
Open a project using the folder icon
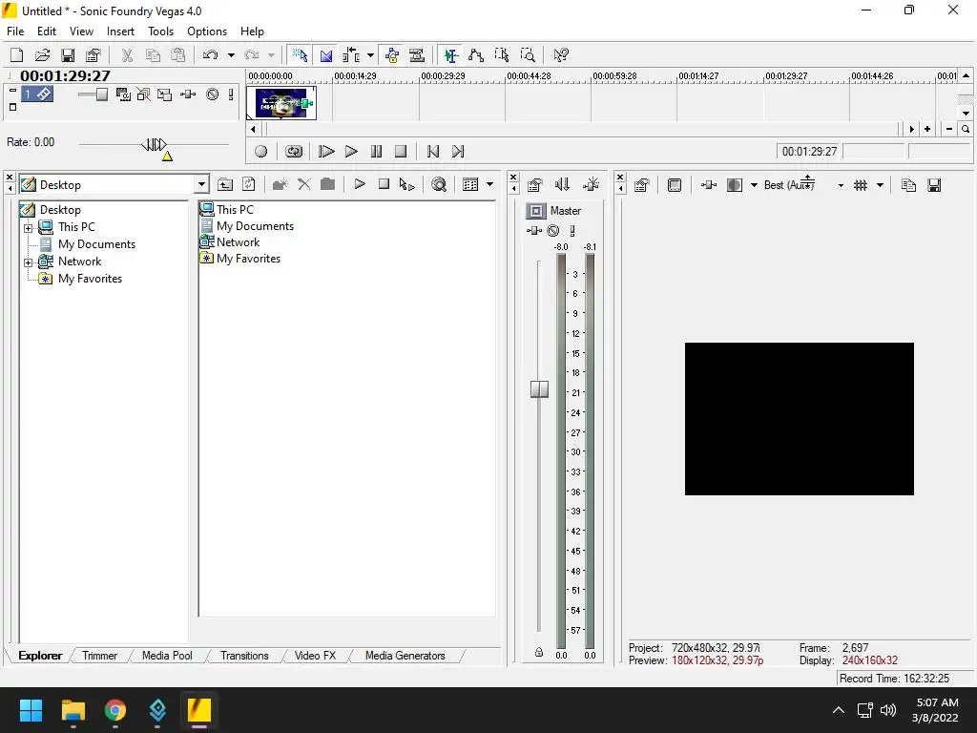tap(42, 55)
